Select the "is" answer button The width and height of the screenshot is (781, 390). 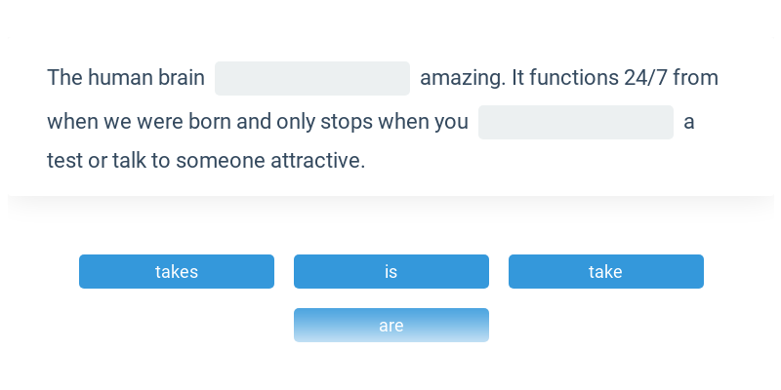(x=391, y=272)
